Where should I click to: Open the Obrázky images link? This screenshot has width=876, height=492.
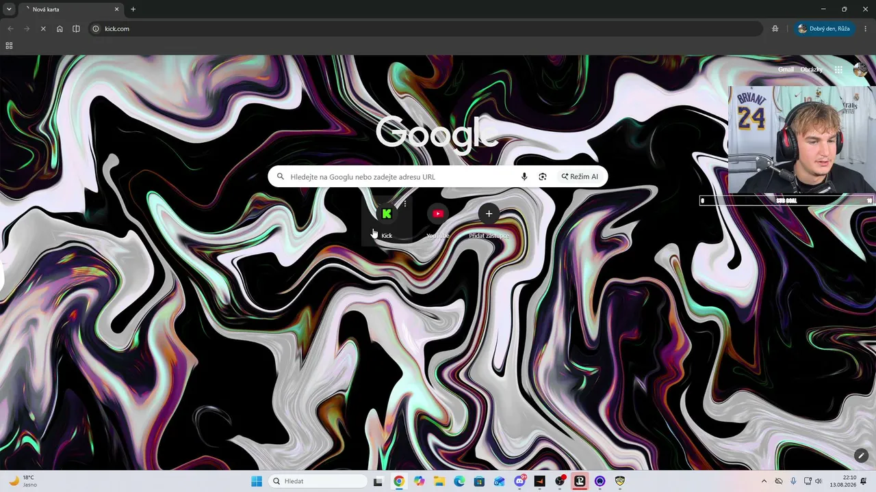pyautogui.click(x=812, y=70)
